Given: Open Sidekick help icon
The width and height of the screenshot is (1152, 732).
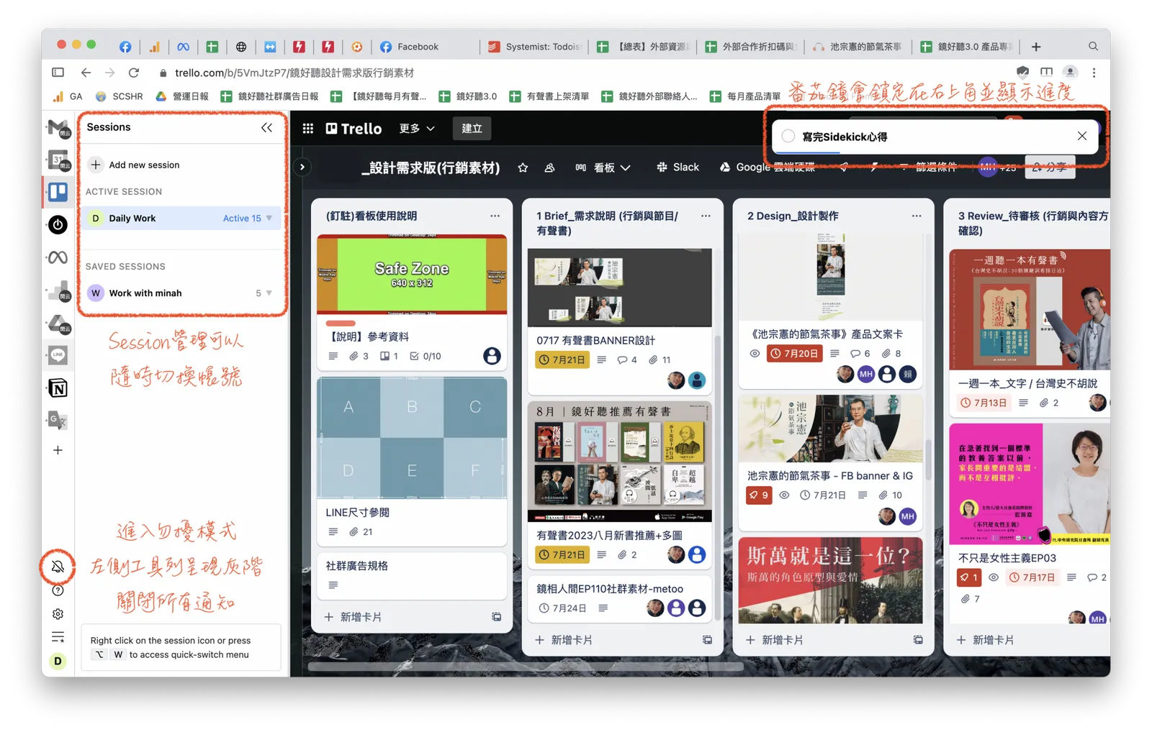Looking at the screenshot, I should 58,590.
